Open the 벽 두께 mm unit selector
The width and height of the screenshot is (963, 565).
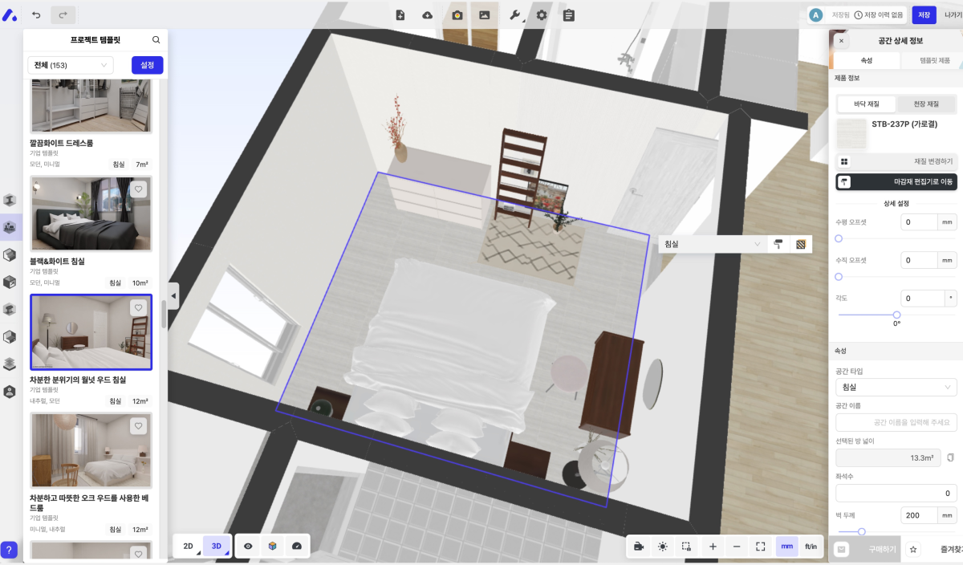pyautogui.click(x=948, y=515)
